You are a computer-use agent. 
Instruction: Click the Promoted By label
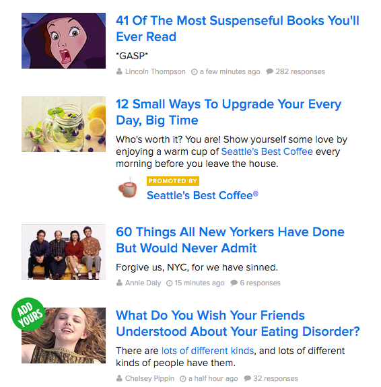pyautogui.click(x=173, y=181)
